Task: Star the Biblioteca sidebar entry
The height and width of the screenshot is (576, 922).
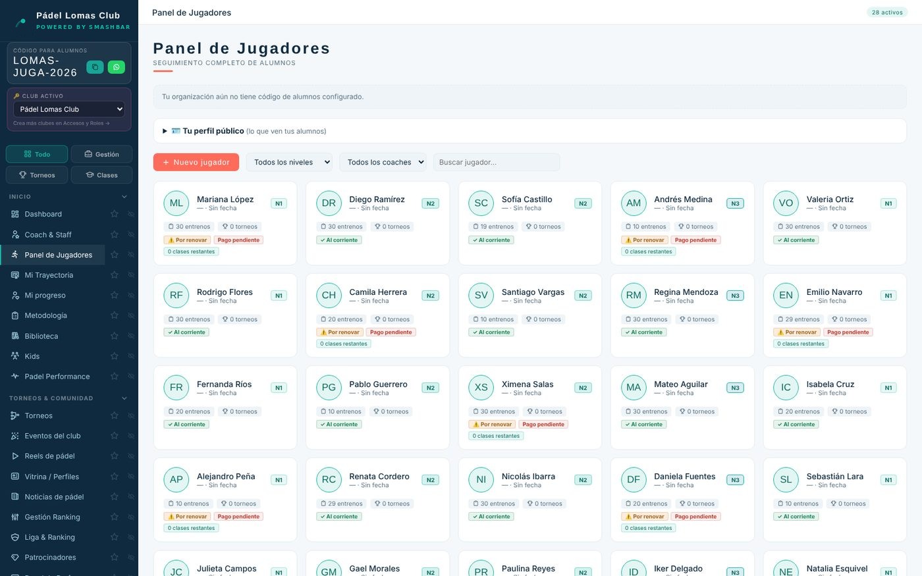Action: click(114, 336)
